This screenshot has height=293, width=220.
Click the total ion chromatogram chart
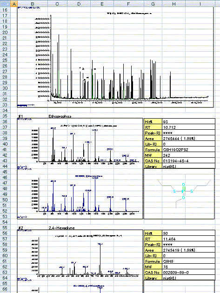point(115,57)
